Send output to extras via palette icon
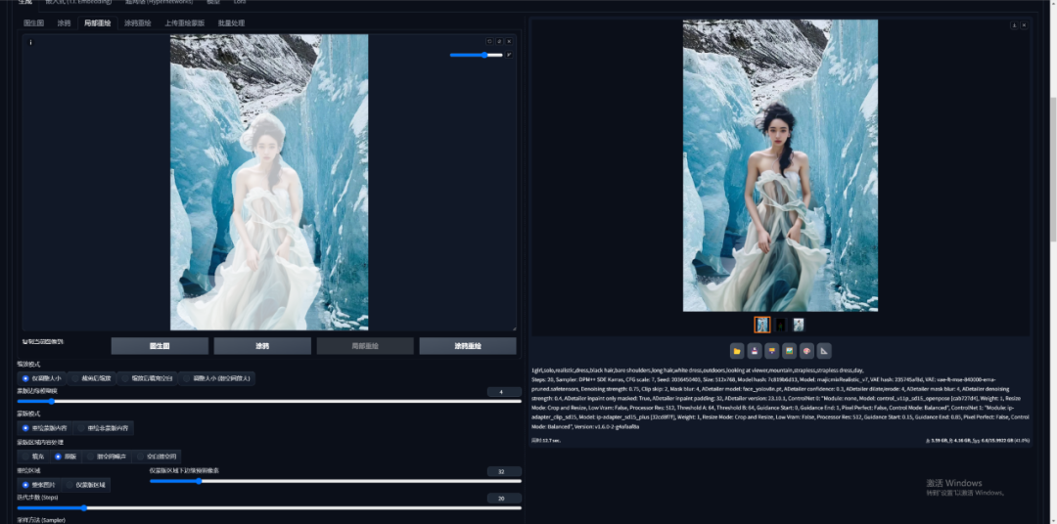Viewport: 1057px width, 524px height. point(806,351)
